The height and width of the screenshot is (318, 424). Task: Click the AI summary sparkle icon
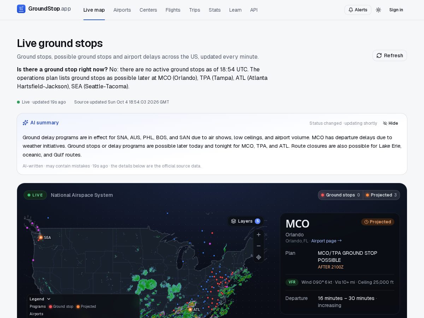[x=25, y=123]
